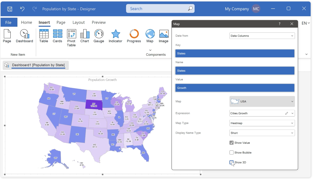313x180 pixels.
Task: Add an Indicator component
Action: (x=115, y=36)
